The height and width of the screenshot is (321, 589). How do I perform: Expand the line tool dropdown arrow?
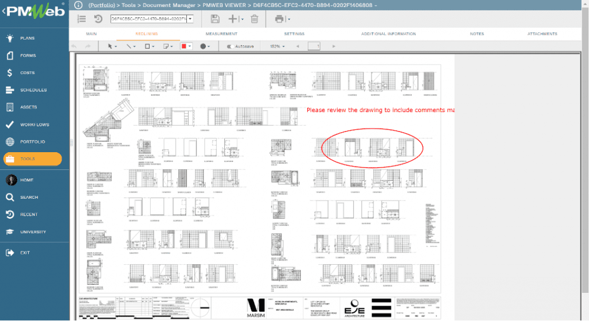(x=135, y=47)
